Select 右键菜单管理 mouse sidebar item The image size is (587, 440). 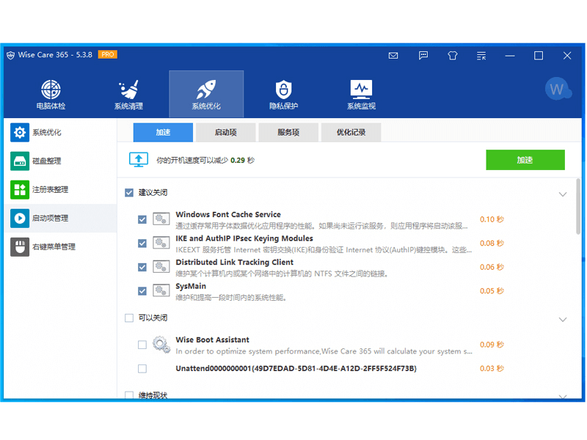[x=60, y=247]
